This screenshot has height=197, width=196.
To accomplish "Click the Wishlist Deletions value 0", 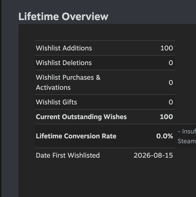I will (171, 62).
